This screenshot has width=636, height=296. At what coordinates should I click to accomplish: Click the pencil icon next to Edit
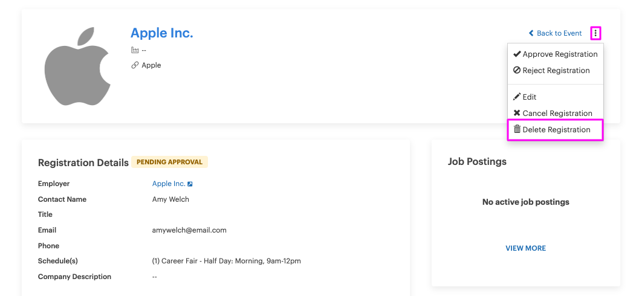517,97
